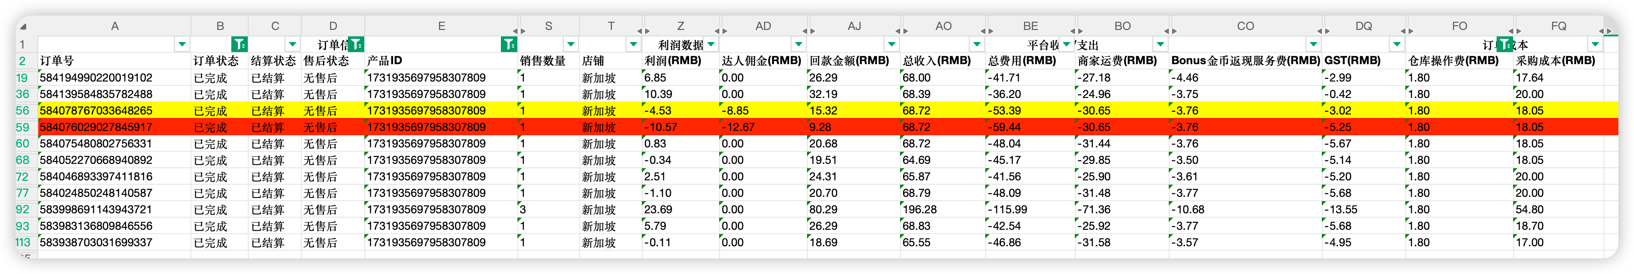
Task: Open filter dropdown in column BO
Action: pyautogui.click(x=1160, y=44)
